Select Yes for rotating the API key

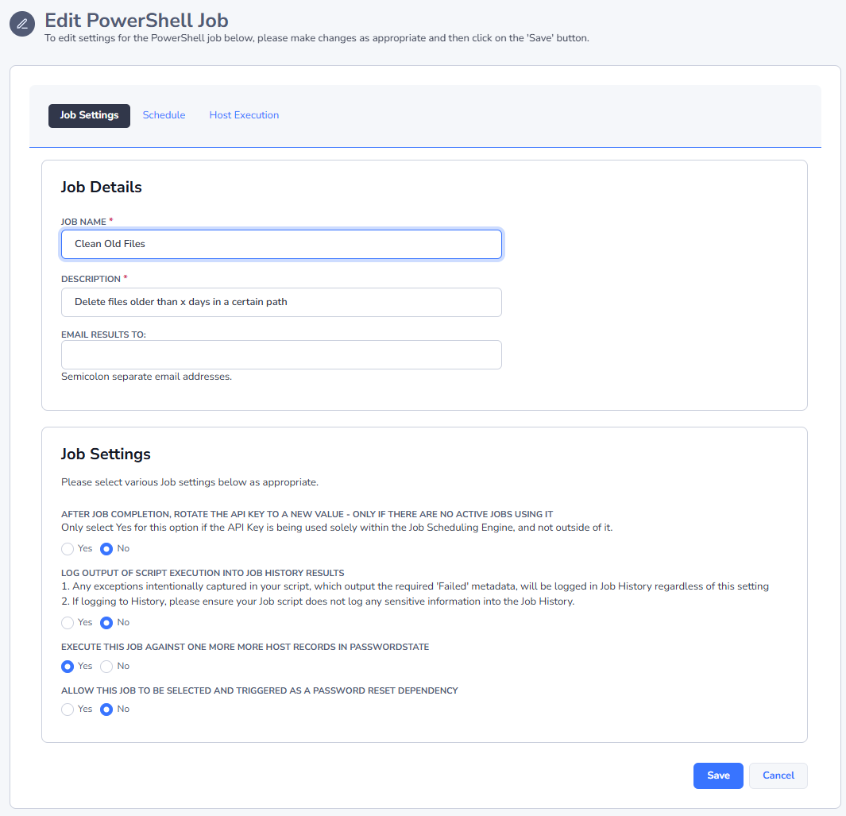68,549
